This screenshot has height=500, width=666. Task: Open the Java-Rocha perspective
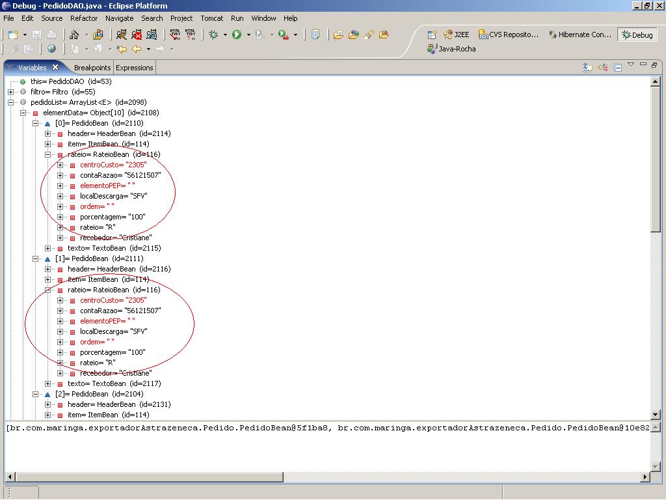coord(451,49)
